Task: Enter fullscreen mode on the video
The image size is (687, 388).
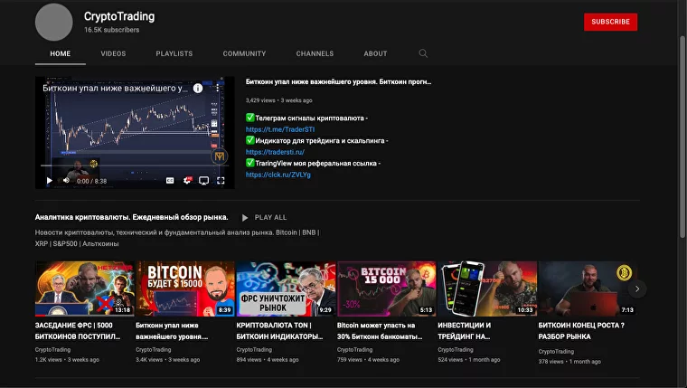Action: click(221, 181)
